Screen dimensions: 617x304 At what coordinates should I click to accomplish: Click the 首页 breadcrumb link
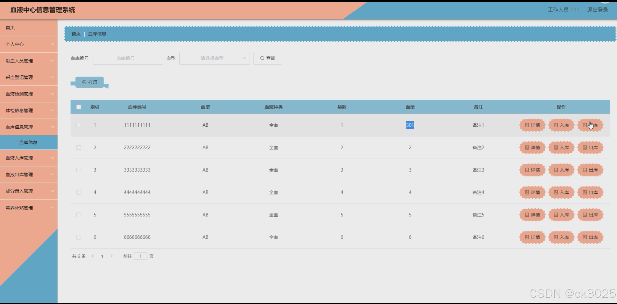coord(76,34)
